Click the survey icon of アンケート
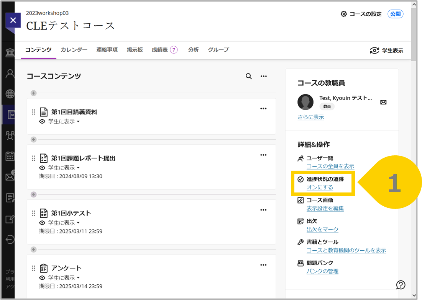The image size is (422, 300). (x=44, y=268)
